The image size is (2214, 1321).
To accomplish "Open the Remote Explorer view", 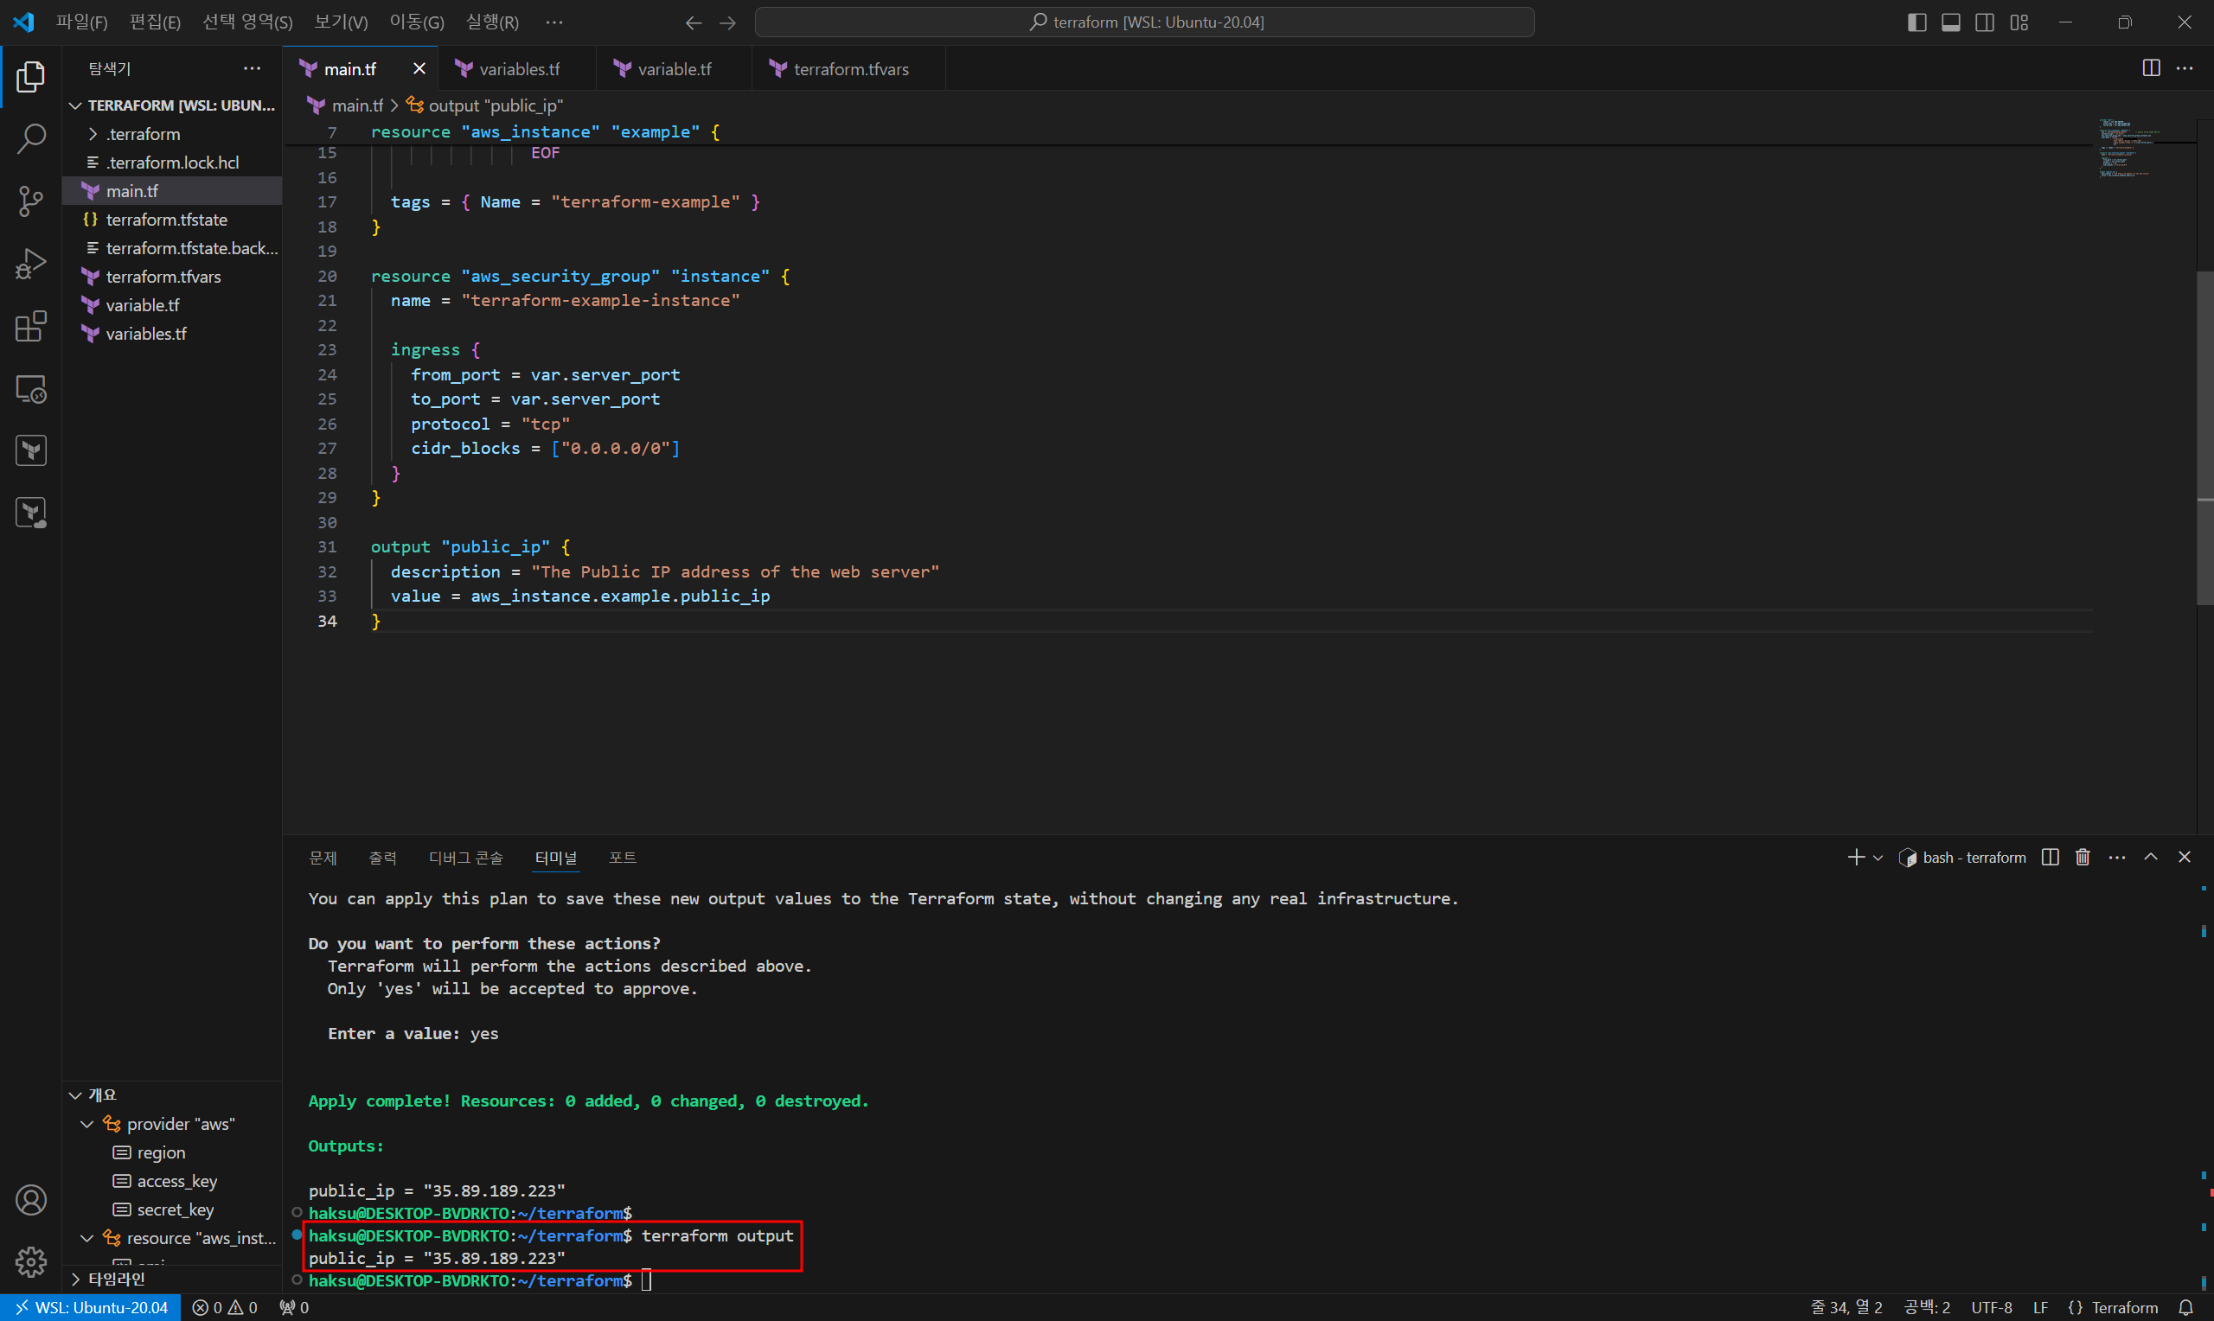I will point(31,389).
